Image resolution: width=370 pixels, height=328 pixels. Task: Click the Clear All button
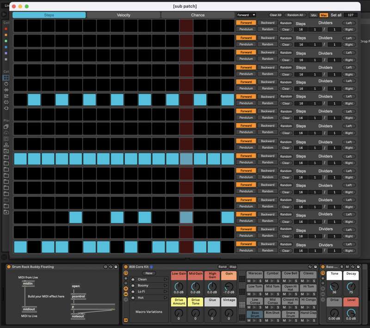click(275, 15)
